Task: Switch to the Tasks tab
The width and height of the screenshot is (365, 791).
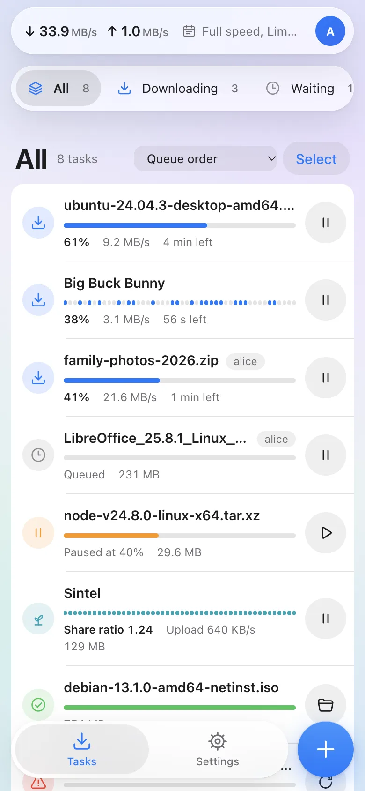Action: [82, 749]
